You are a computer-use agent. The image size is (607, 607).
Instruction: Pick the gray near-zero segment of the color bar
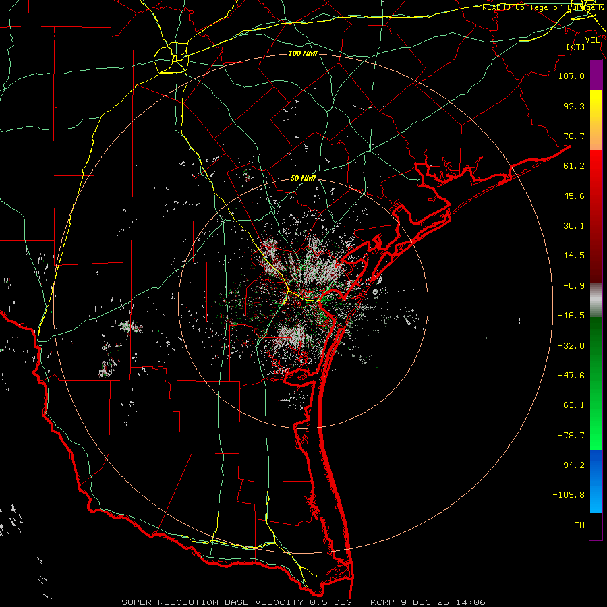point(596,300)
